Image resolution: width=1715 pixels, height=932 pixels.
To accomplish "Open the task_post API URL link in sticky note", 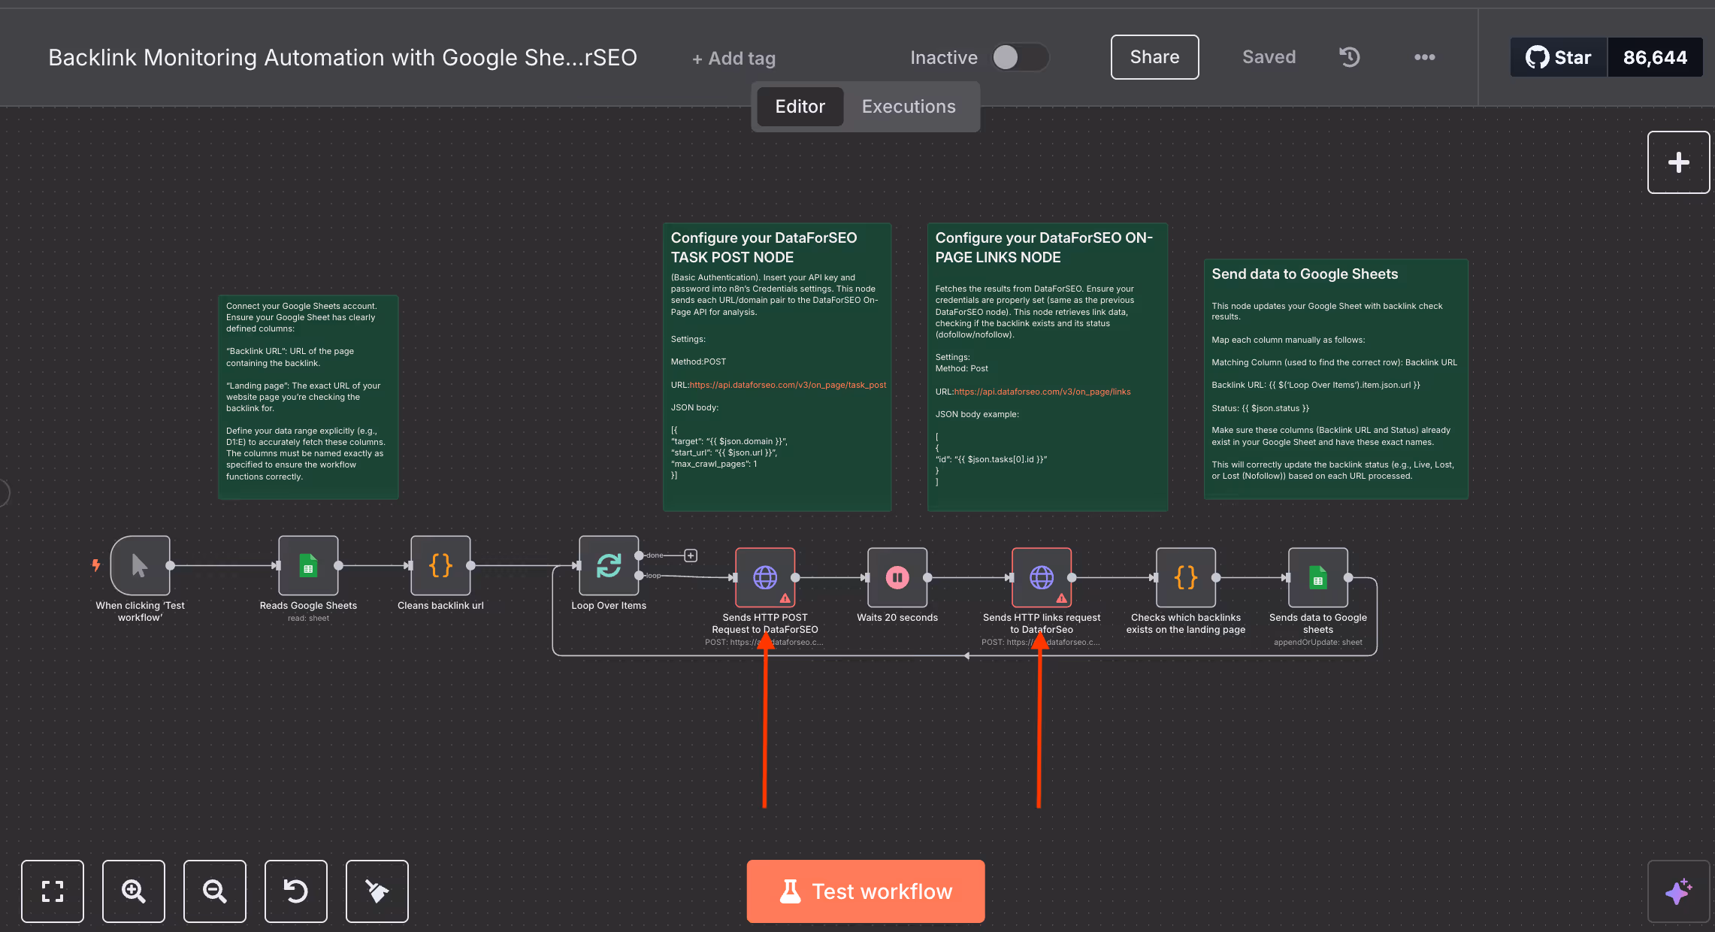I will (788, 385).
